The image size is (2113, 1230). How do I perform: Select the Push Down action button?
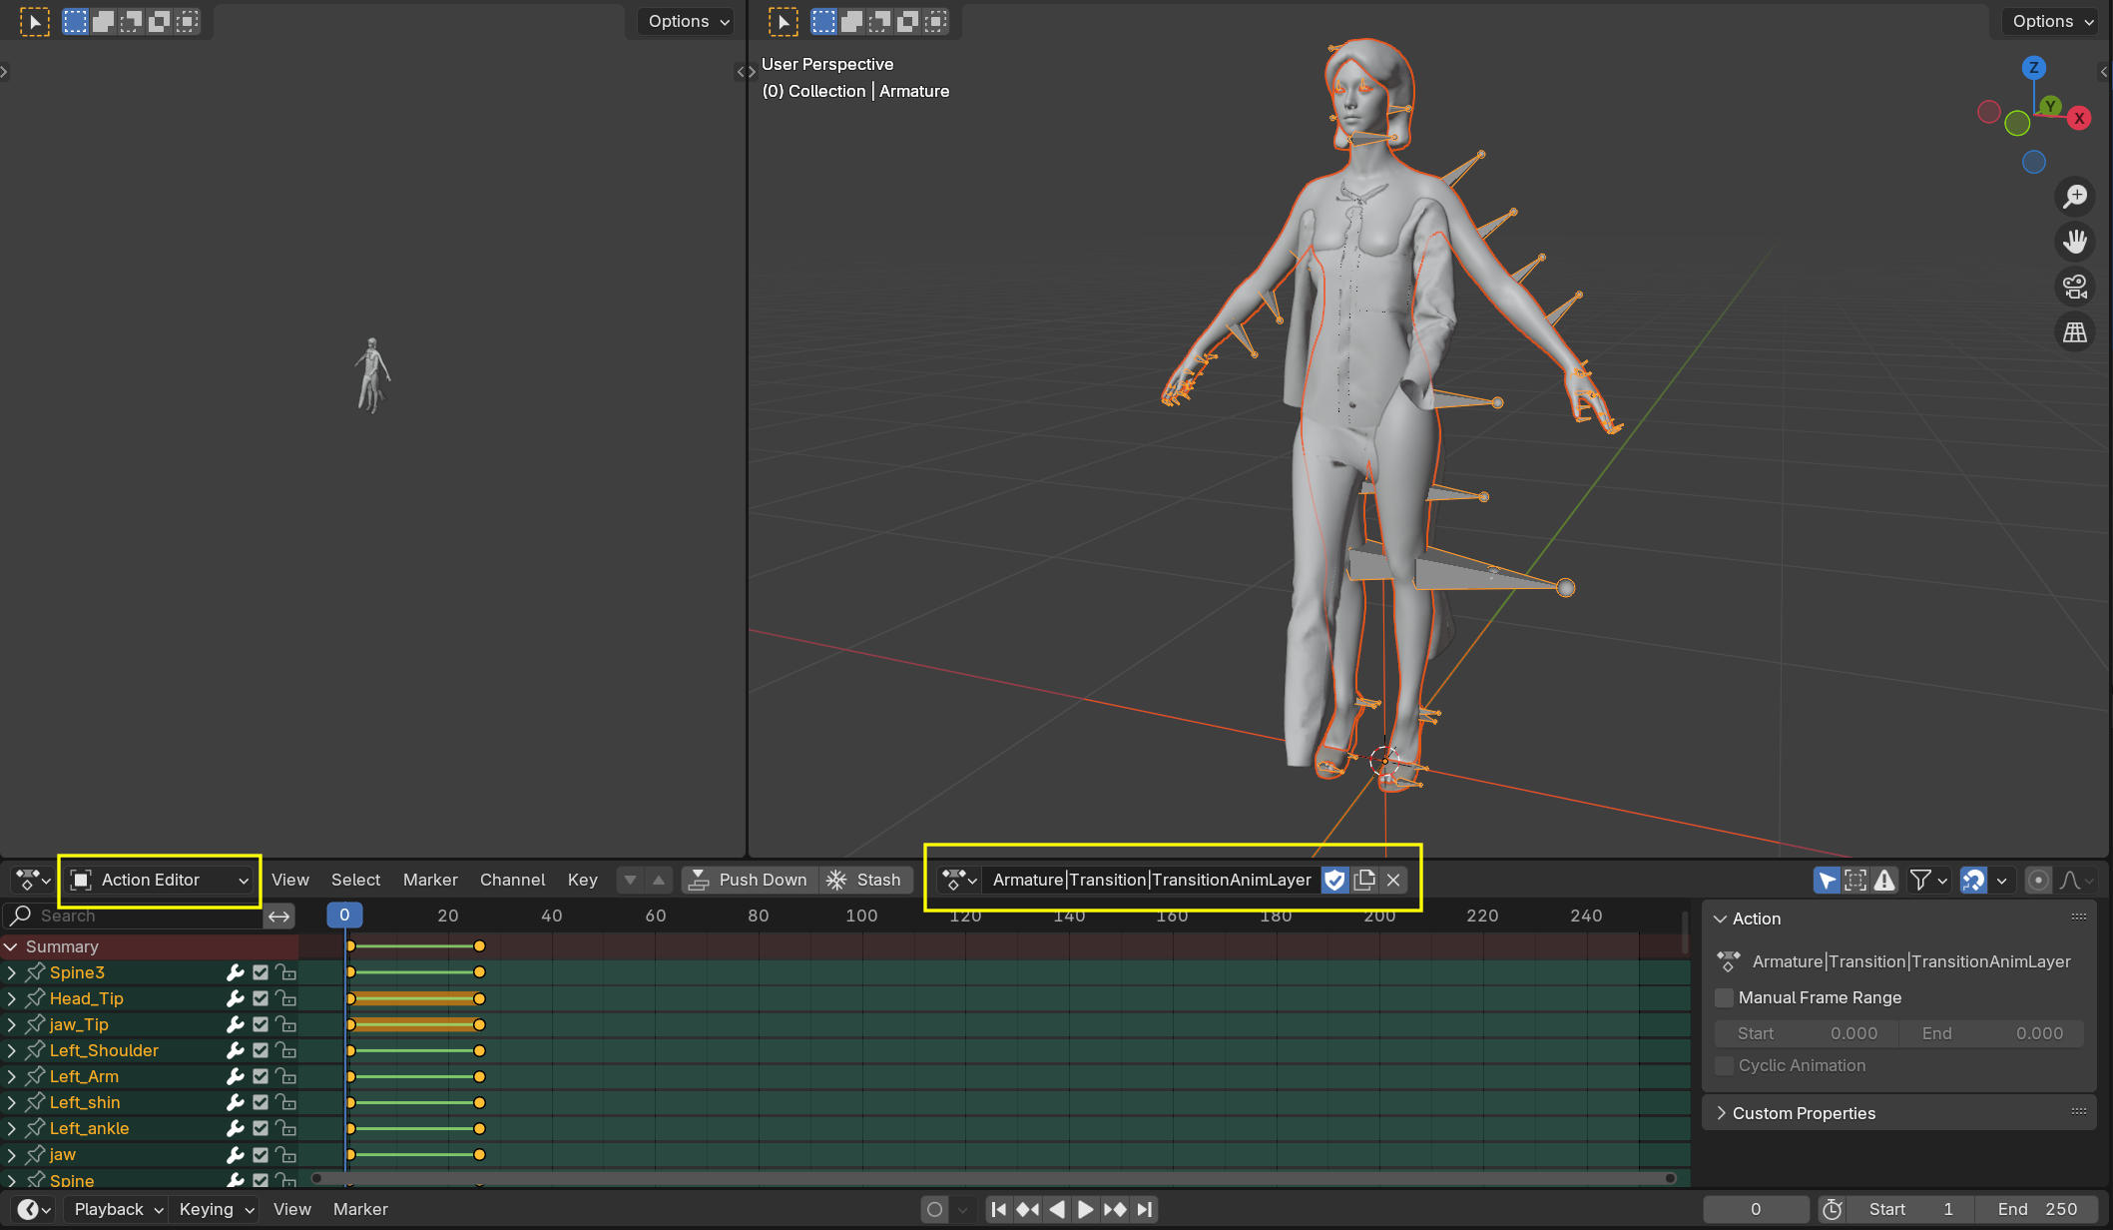(x=748, y=879)
